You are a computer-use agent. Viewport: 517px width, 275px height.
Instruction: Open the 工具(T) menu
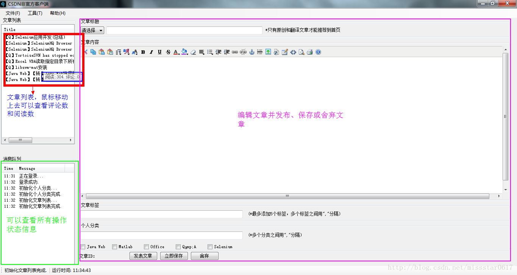(x=35, y=13)
